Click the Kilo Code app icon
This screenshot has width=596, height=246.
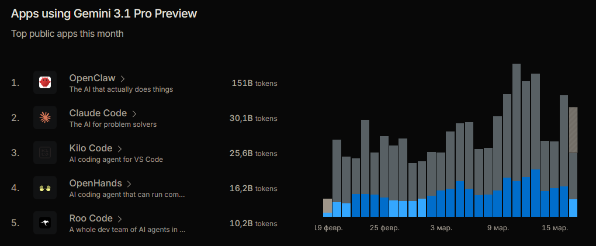coord(45,153)
